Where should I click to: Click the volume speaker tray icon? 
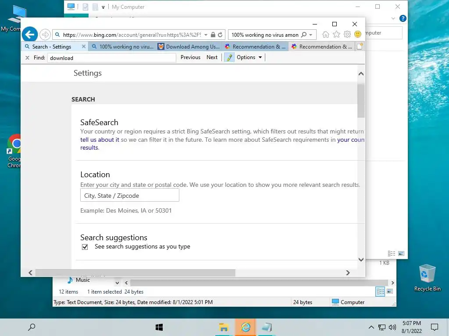[x=392, y=327]
